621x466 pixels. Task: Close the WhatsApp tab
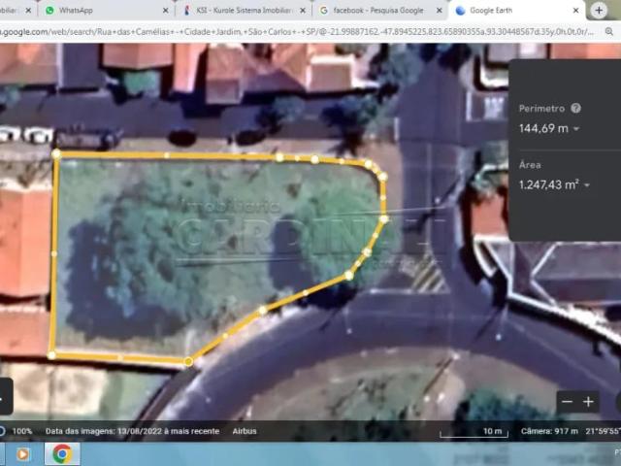tap(166, 11)
